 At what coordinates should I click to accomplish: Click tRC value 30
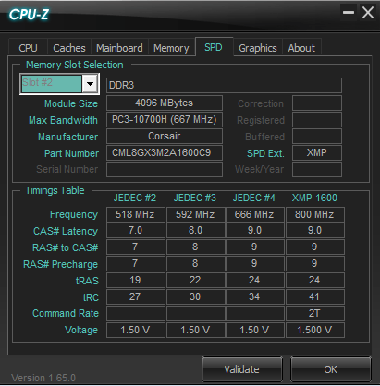[195, 296]
